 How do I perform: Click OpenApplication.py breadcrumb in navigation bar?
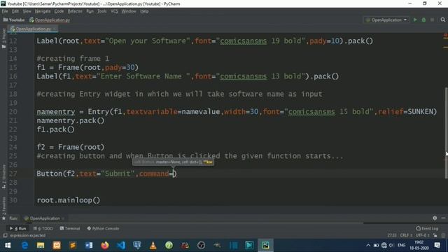tap(50, 20)
